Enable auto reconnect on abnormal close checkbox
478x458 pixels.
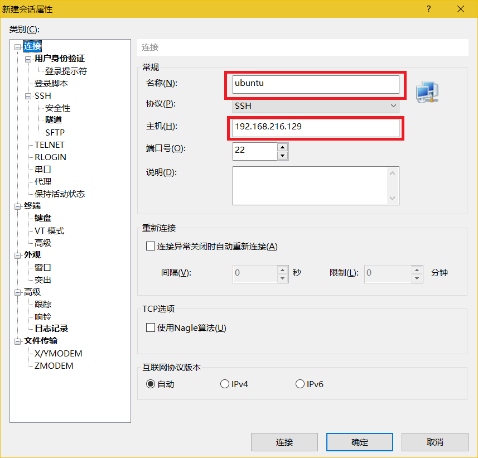coord(150,246)
